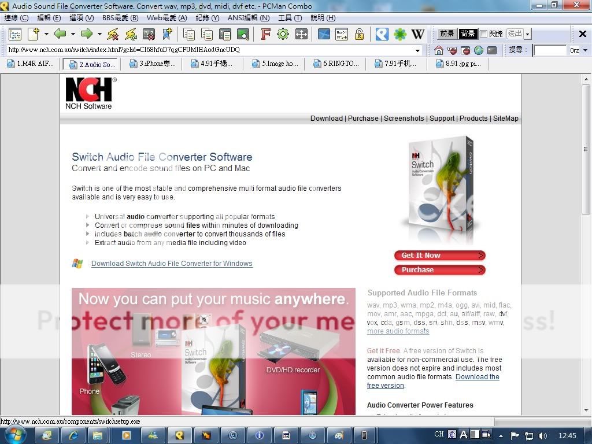This screenshot has width=592, height=444.
Task: Click the green back arrow toolbar icon
Action: pos(60,34)
